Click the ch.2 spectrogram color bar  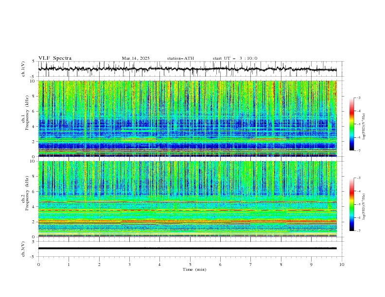[351, 204]
